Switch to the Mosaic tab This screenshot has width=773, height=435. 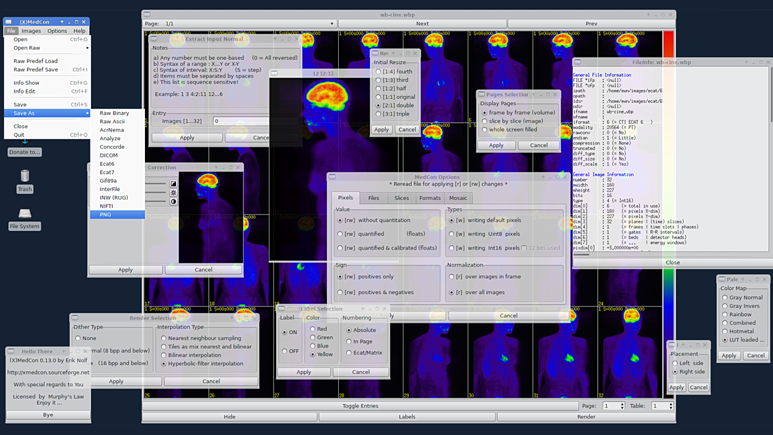click(x=458, y=198)
